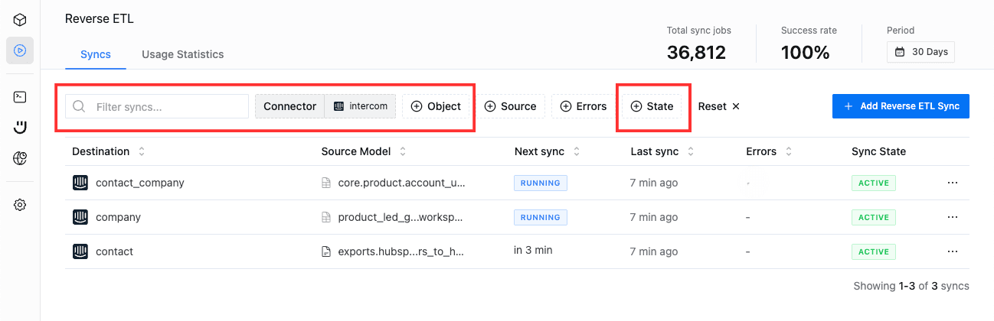Sort by Destination column

[x=108, y=151]
